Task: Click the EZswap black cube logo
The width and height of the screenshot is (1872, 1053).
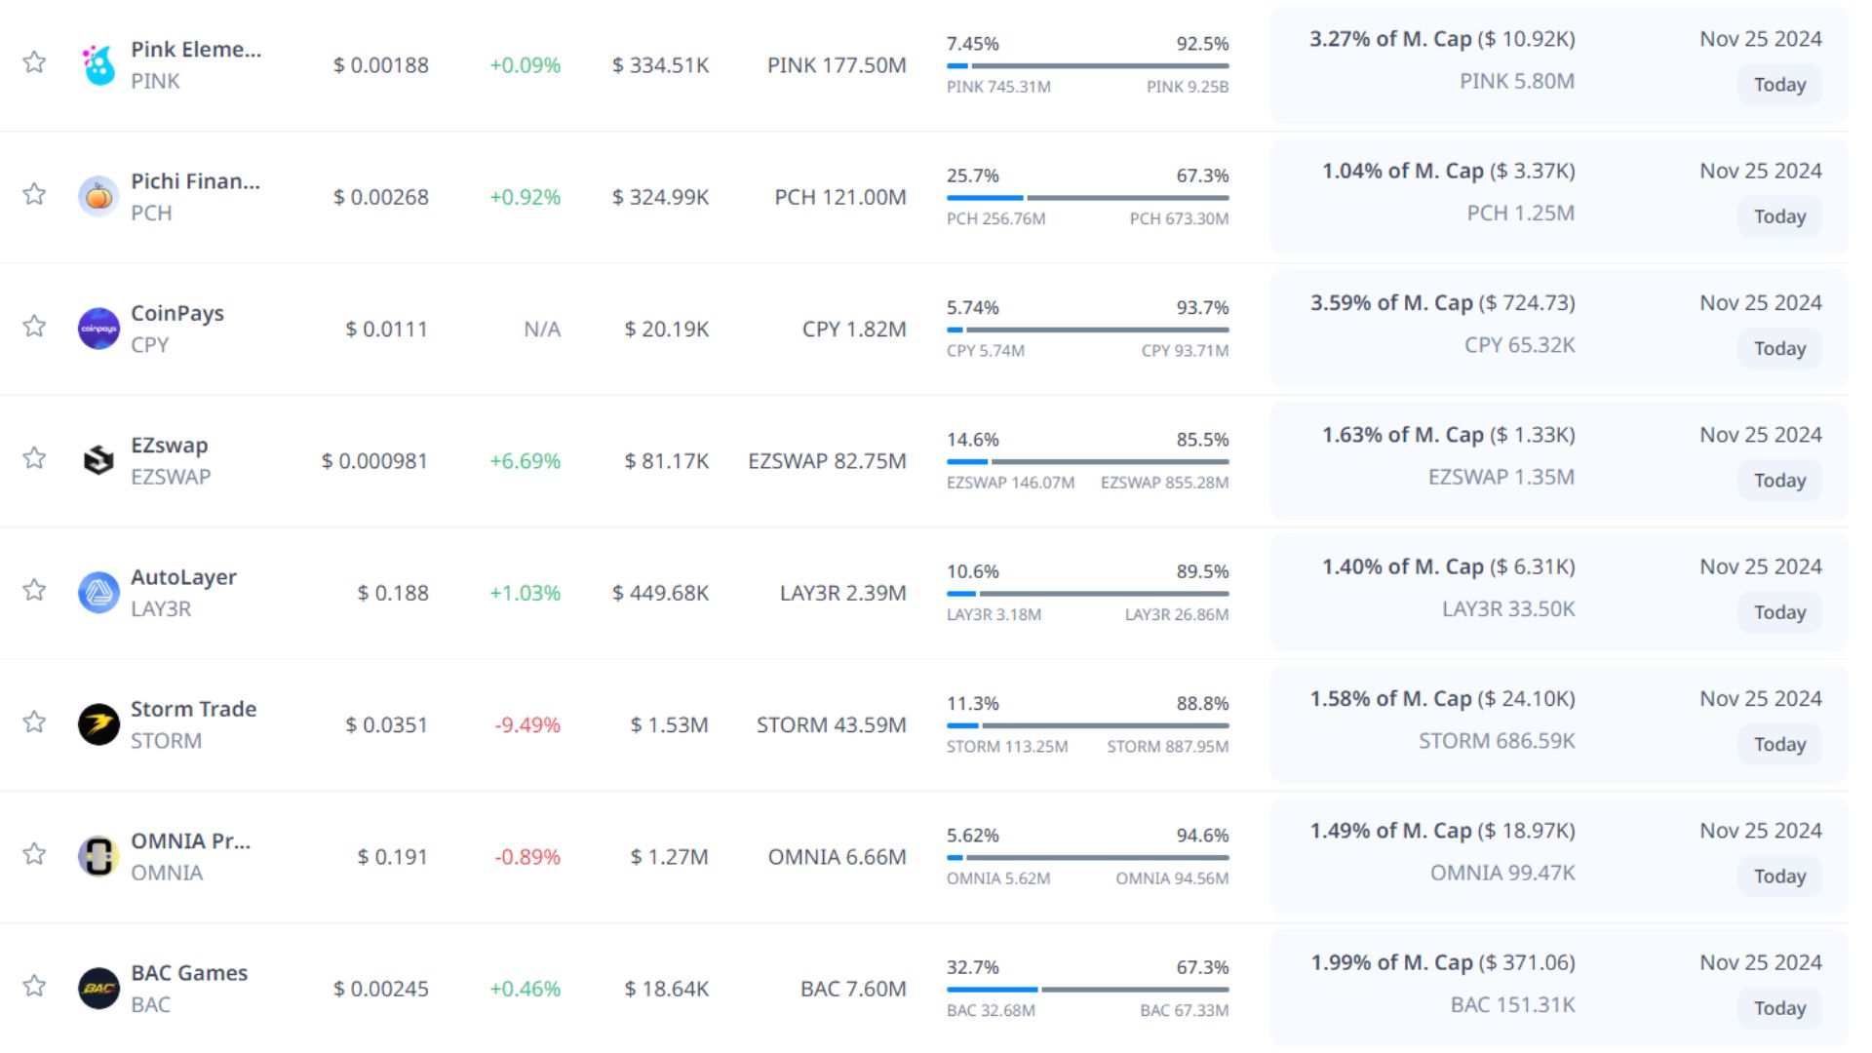Action: [98, 460]
